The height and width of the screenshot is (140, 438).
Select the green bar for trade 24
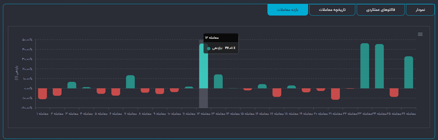pyautogui.click(x=379, y=66)
